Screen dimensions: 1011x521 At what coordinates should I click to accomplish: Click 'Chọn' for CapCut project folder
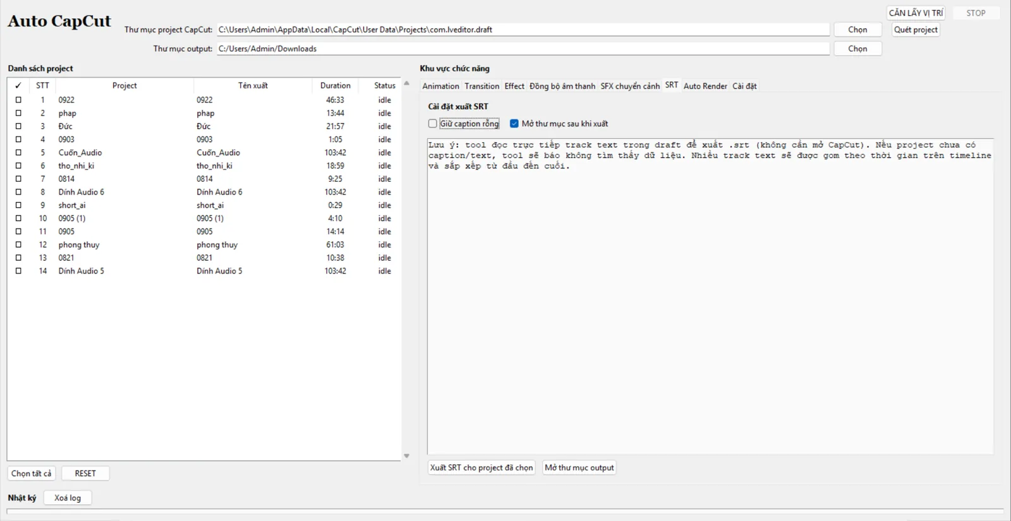[x=857, y=30]
